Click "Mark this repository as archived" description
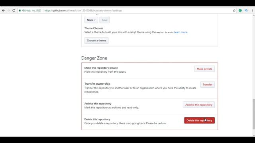 [112, 108]
